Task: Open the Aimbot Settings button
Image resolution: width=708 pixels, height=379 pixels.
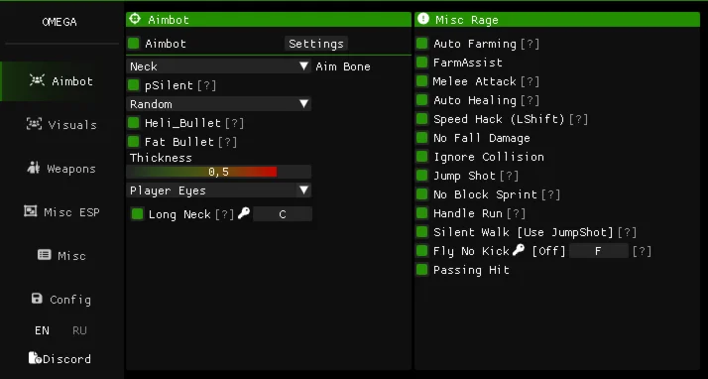Action: 316,44
